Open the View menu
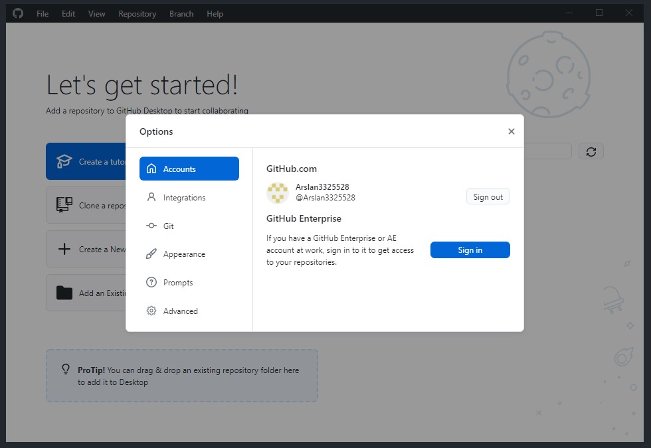 pos(97,14)
